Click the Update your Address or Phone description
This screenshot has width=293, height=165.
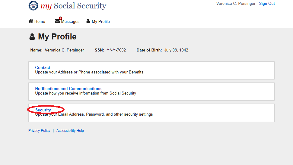coord(89,72)
